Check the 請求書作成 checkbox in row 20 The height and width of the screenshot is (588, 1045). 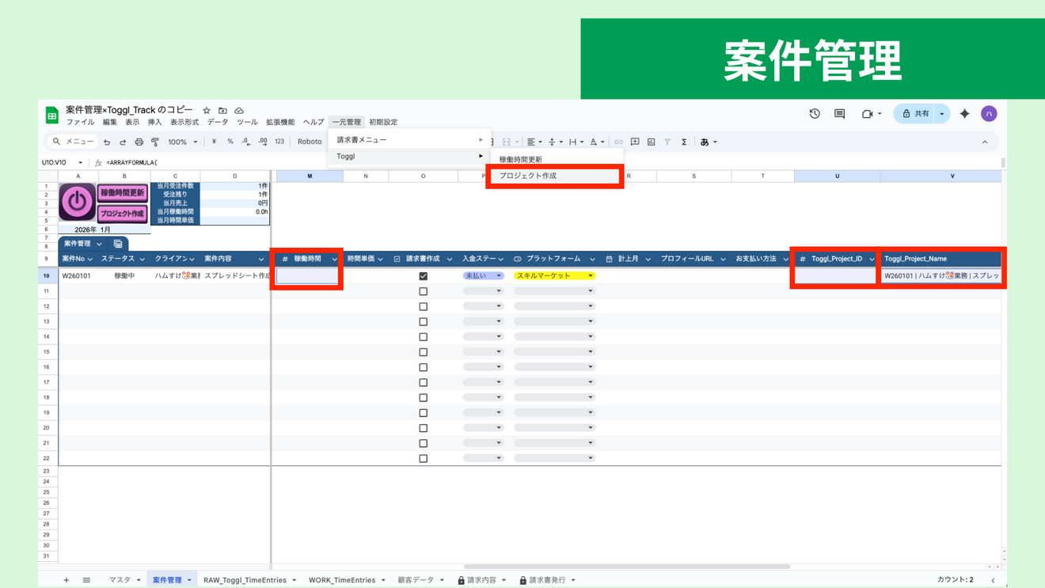pos(424,428)
